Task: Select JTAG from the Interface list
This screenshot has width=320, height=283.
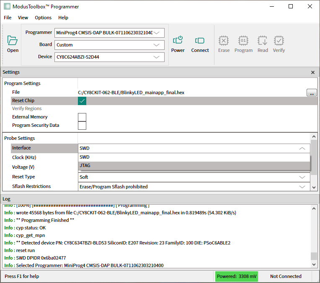Action: click(x=85, y=166)
